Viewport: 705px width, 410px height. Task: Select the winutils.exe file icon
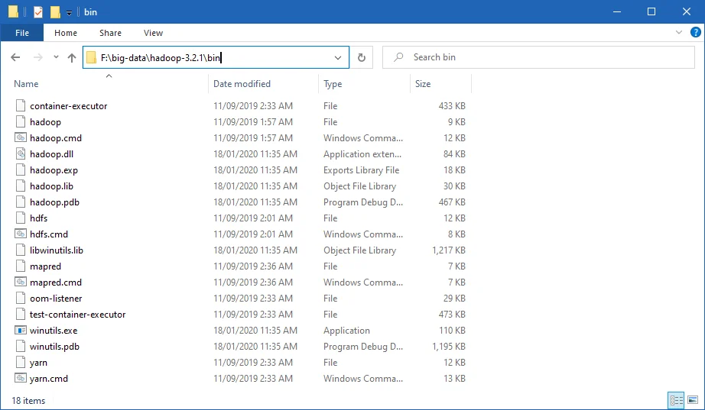[21, 331]
